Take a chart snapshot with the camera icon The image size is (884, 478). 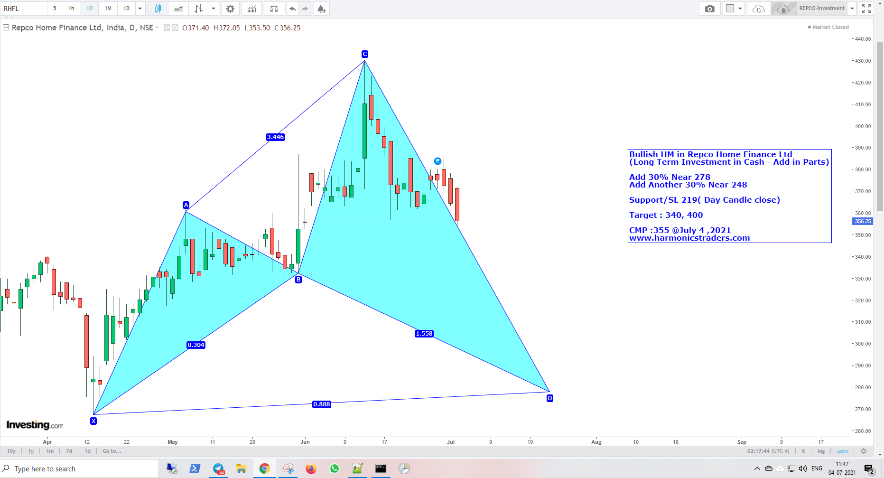pyautogui.click(x=710, y=8)
